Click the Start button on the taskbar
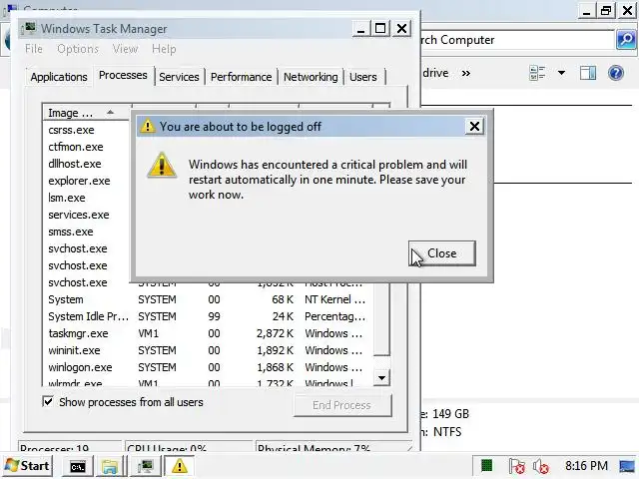The image size is (639, 479). tap(27, 466)
